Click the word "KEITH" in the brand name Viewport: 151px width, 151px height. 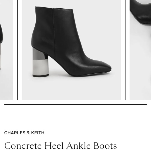click(38, 133)
